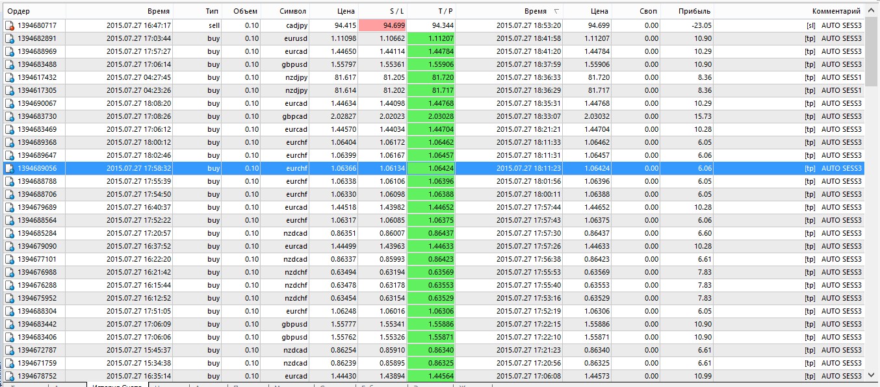
Task: Click the order icon beside 1394689647
Action: 10,155
